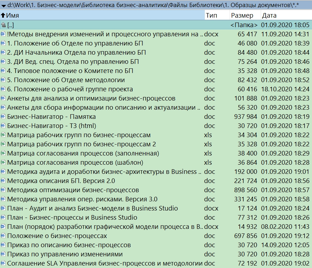
Task: Click the <Папка> size label of parent row
Action: [x=244, y=25]
